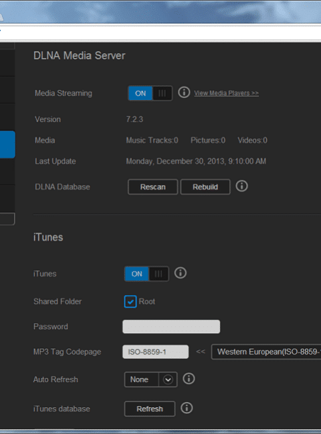Open info icon next to Media Streaming
This screenshot has width=321, height=434.
point(184,92)
